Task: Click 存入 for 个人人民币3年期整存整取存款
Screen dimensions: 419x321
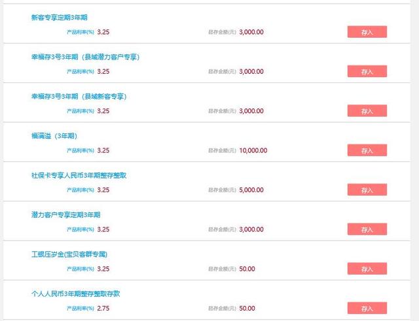Action: coord(367,308)
